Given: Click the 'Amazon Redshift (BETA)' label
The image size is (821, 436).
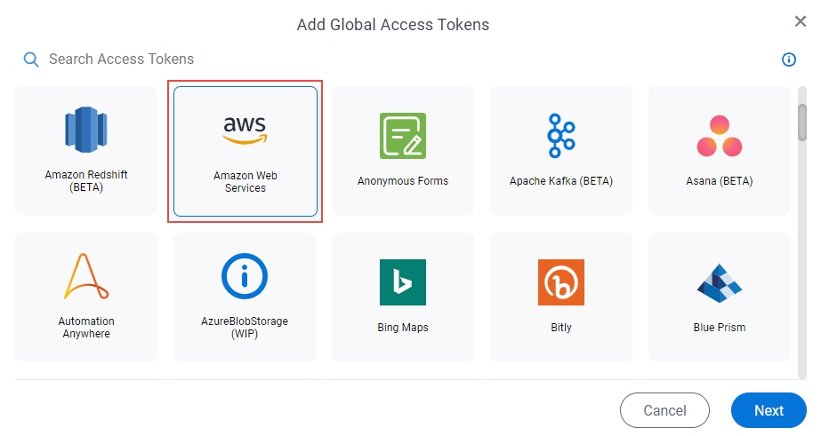Looking at the screenshot, I should (x=86, y=181).
